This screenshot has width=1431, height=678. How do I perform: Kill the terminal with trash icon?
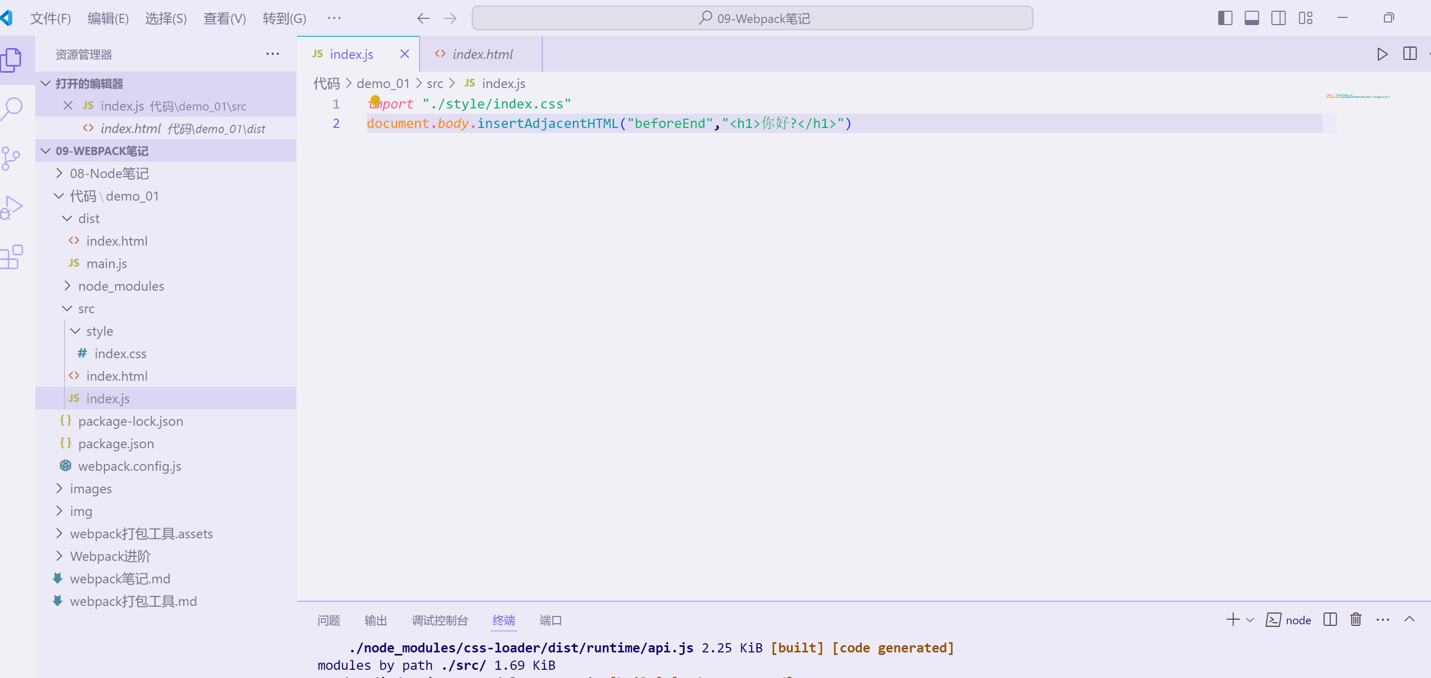tap(1355, 620)
